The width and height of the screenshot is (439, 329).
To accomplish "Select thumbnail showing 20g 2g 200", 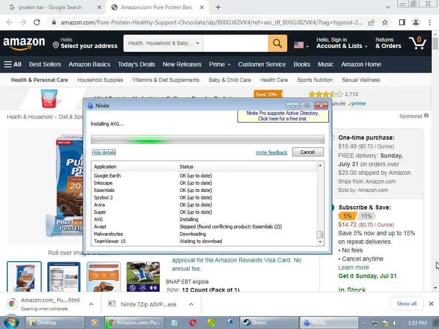I will 104,277.
